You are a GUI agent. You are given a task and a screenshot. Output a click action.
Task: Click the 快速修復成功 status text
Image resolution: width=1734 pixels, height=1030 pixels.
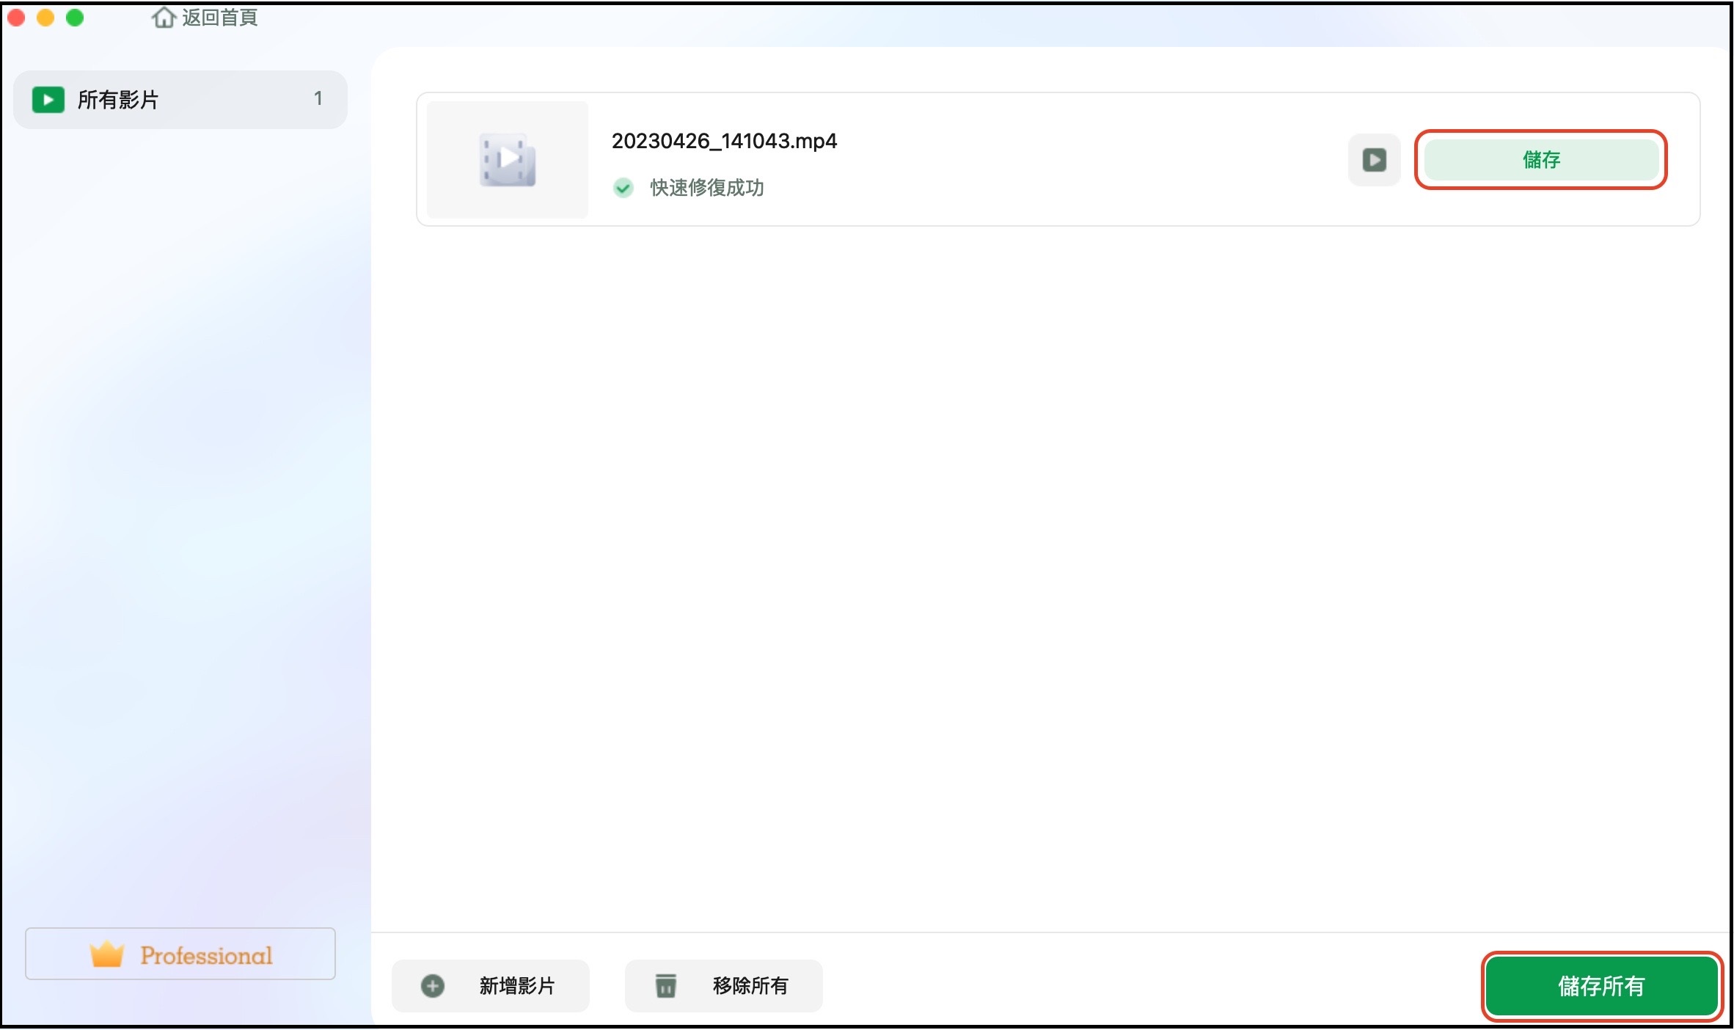click(706, 188)
